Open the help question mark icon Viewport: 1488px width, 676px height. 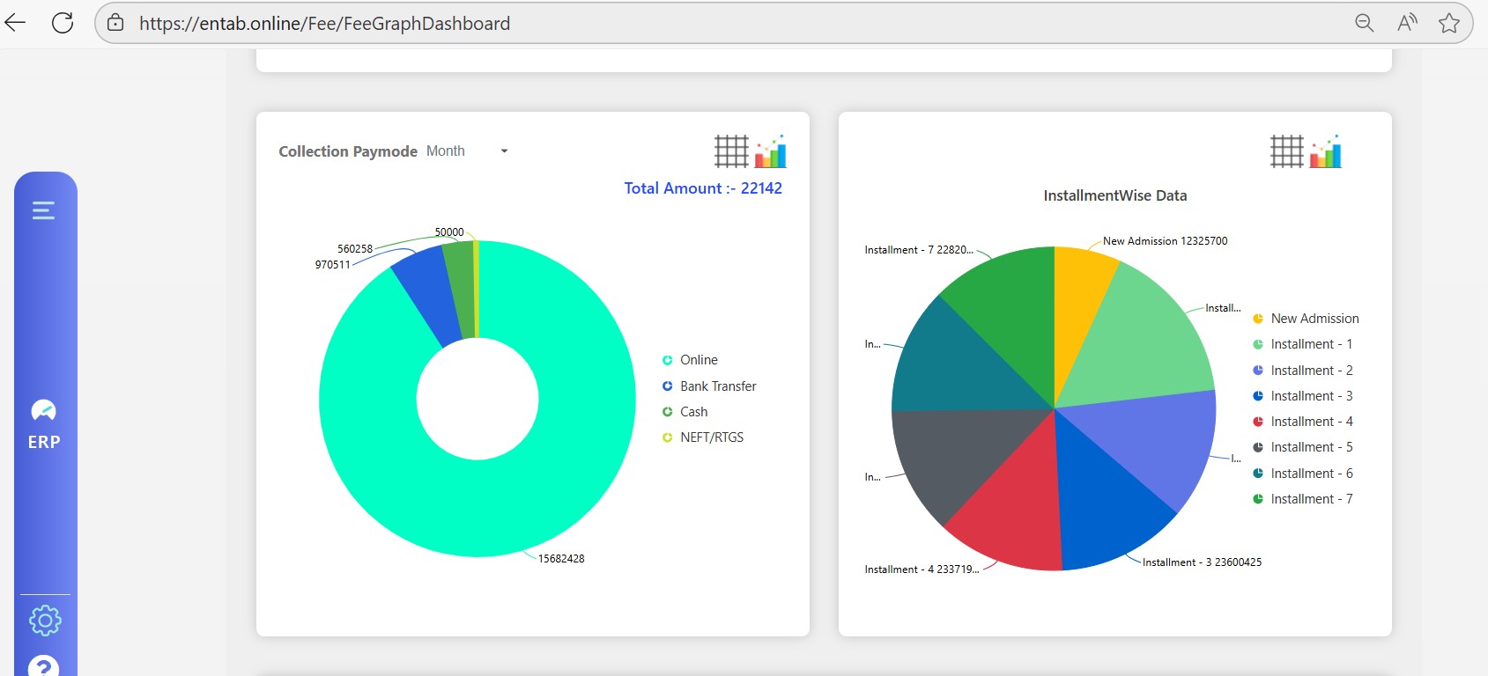44,665
